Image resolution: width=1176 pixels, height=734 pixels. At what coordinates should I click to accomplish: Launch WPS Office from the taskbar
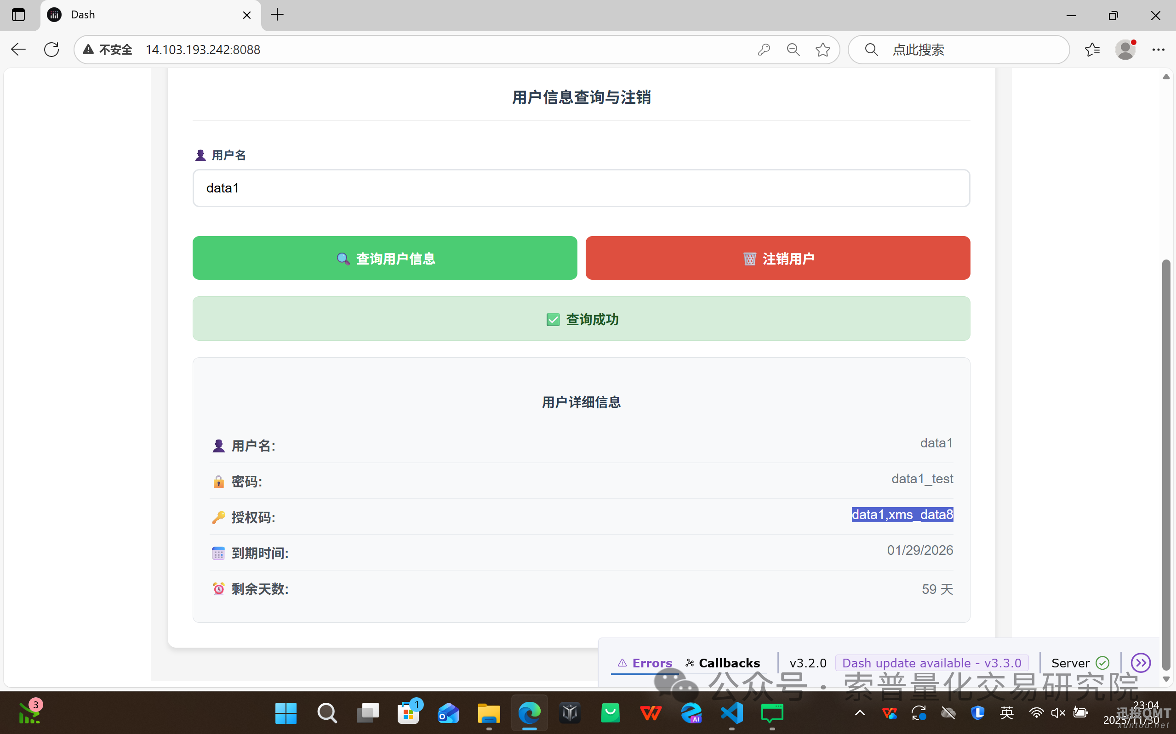click(651, 713)
